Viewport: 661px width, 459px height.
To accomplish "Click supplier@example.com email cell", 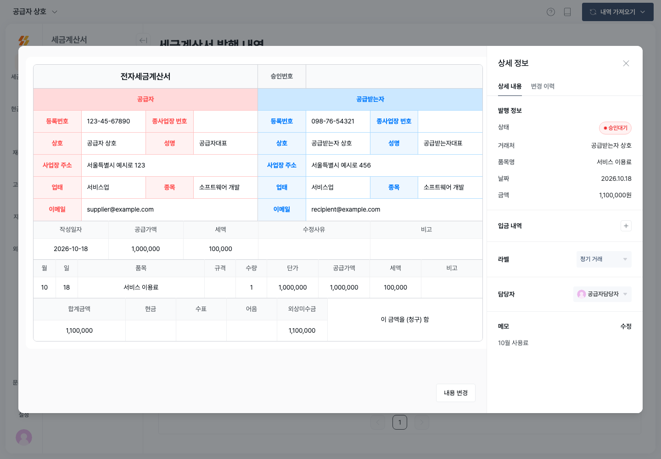I will 169,209.
